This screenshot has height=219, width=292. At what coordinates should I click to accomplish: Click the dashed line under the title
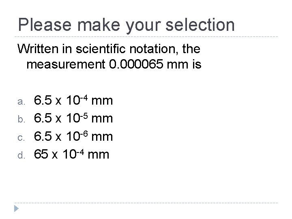tap(146, 36)
